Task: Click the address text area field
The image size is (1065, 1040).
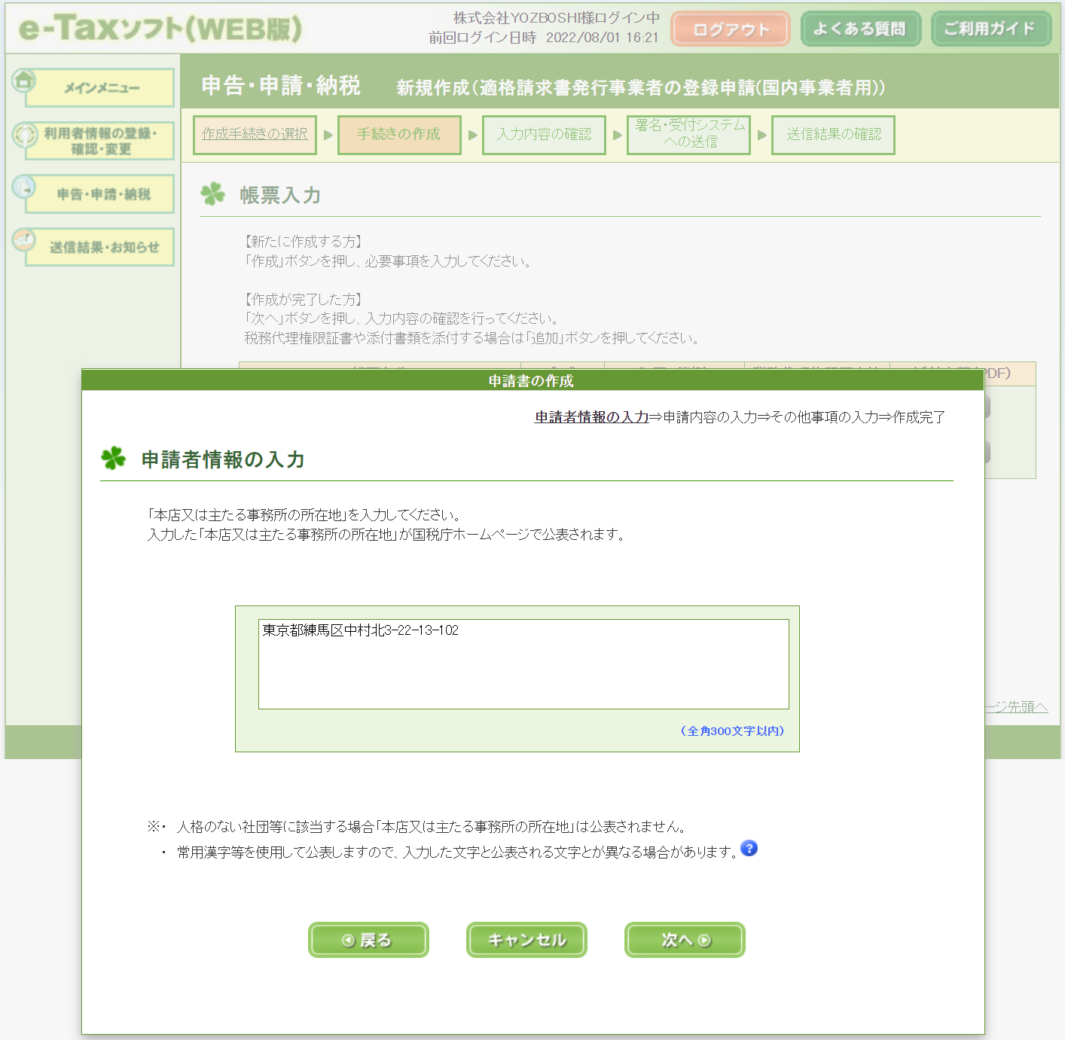Action: [x=523, y=663]
